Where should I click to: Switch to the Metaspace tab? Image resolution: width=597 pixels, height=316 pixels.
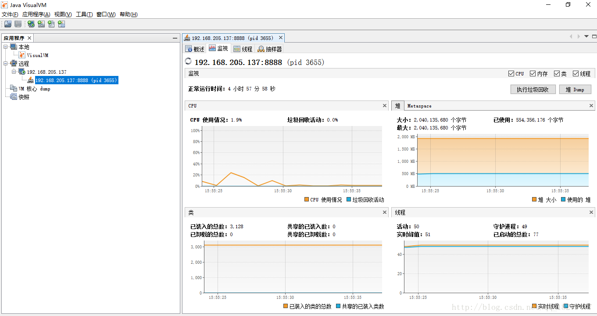419,106
